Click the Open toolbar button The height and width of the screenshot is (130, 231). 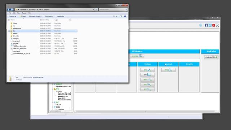23,16
